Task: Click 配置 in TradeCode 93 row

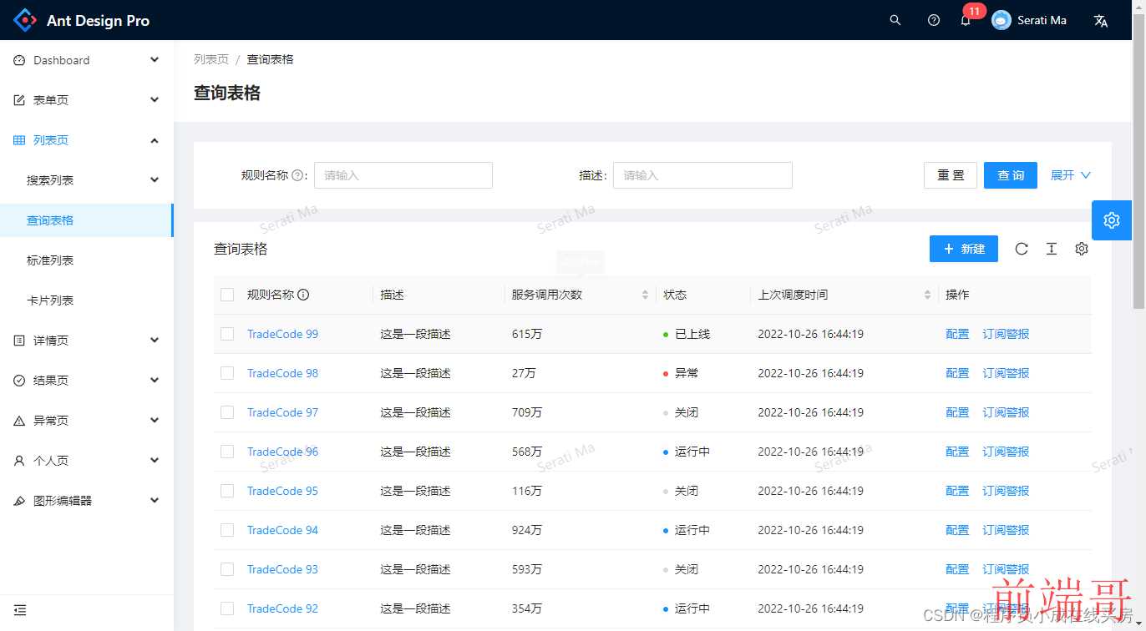Action: click(957, 569)
